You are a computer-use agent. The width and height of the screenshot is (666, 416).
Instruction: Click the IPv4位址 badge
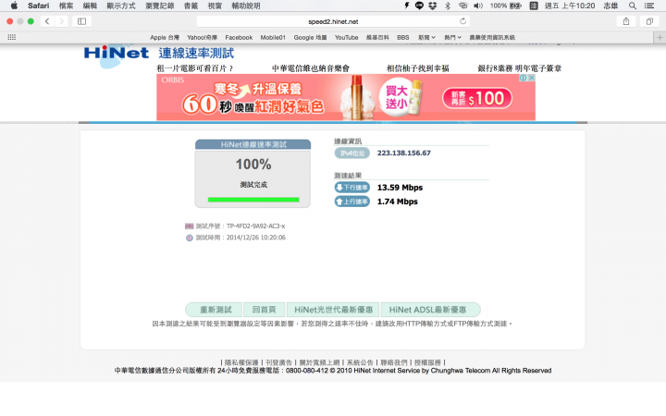coord(352,153)
